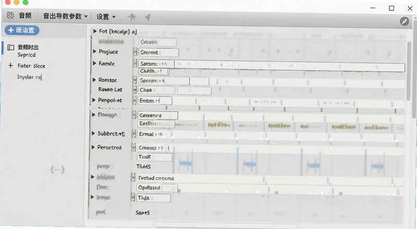Click the small icon left of Cmeots field
The width and height of the screenshot is (417, 229).
point(134,147)
